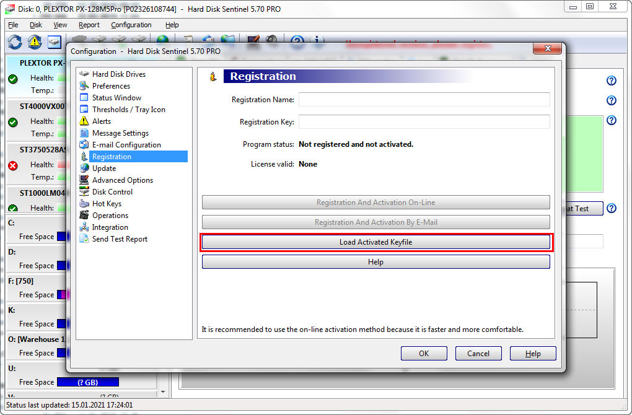The image size is (632, 415).
Task: Open Advanced Options page
Action: point(123,180)
